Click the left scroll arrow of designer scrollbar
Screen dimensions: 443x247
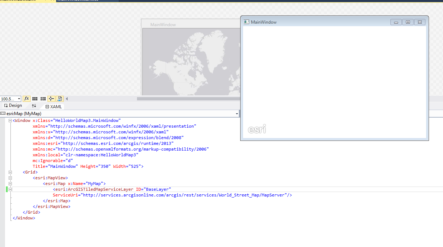[67, 99]
